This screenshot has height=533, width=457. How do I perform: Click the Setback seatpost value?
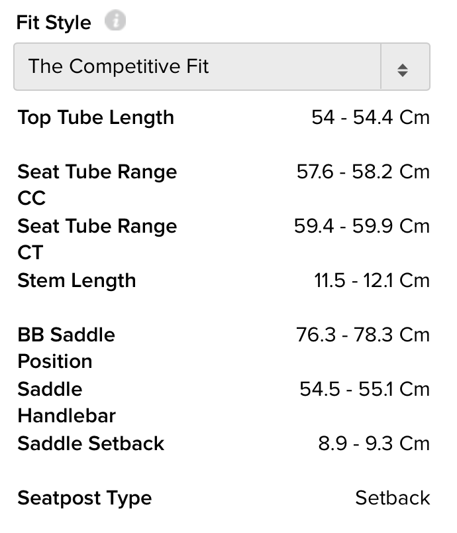coord(393,498)
